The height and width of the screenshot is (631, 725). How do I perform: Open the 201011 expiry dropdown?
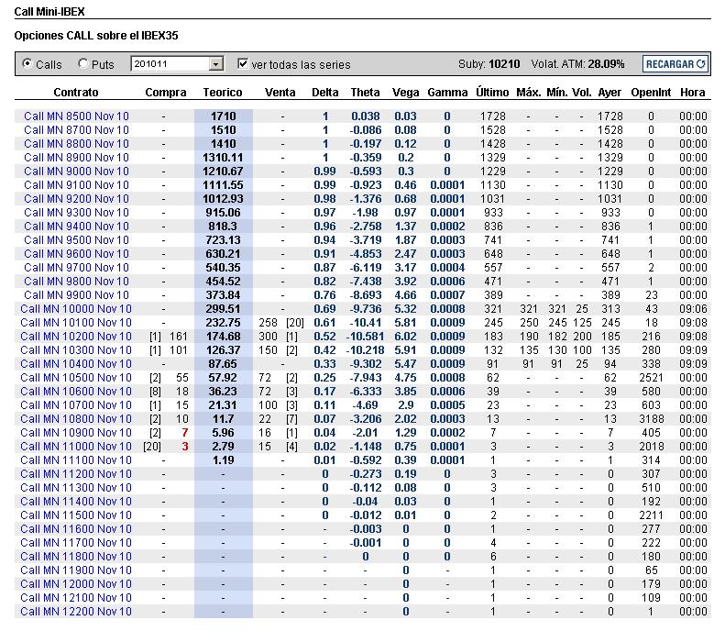click(178, 64)
